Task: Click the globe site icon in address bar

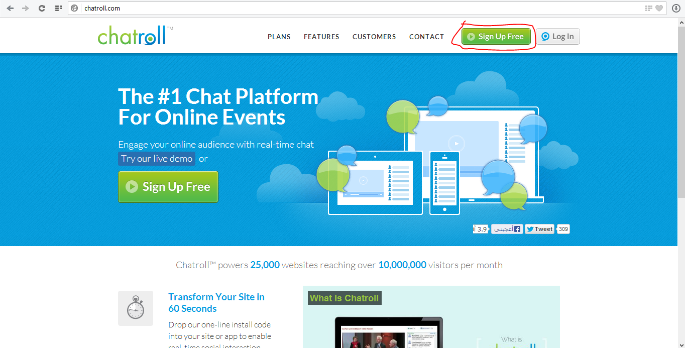Action: [75, 8]
